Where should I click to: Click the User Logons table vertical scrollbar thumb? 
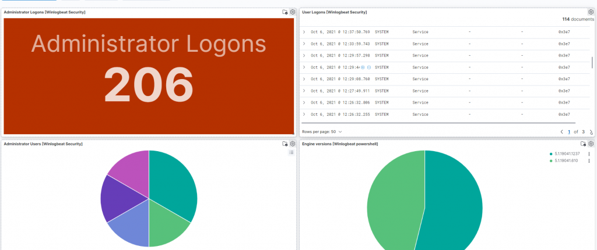click(592, 62)
